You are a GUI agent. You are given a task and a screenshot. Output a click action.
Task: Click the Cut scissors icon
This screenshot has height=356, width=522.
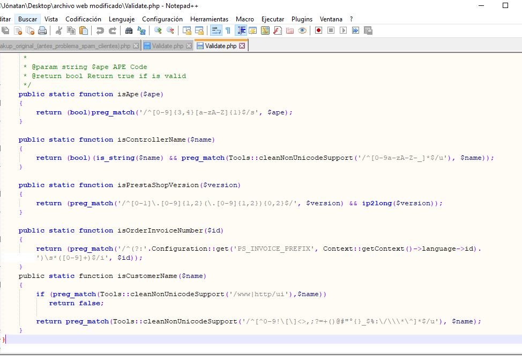point(59,31)
